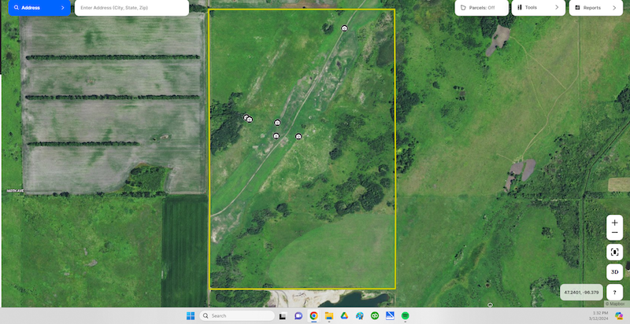Zoom out with the minus button
The image size is (630, 324).
(614, 233)
